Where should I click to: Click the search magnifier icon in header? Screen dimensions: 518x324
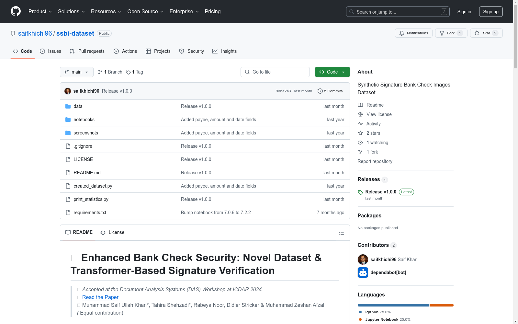[x=352, y=12]
